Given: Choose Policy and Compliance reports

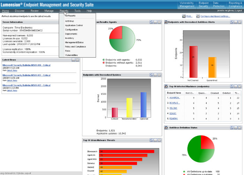Looking at the screenshot, I should 76,47.
